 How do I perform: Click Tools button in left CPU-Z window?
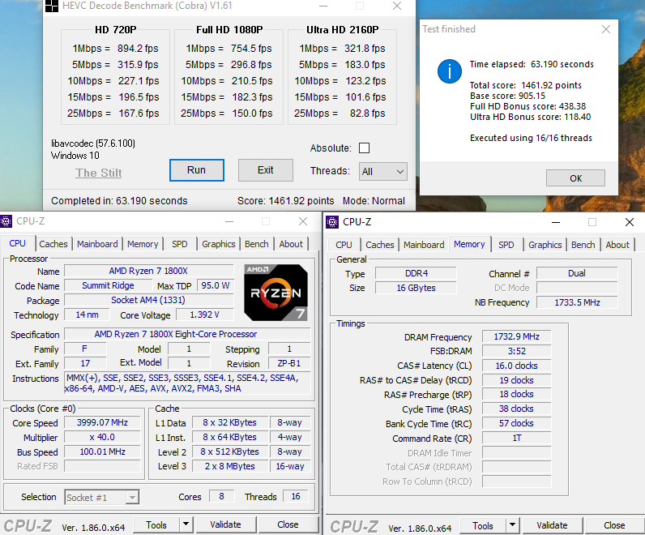[x=156, y=524]
